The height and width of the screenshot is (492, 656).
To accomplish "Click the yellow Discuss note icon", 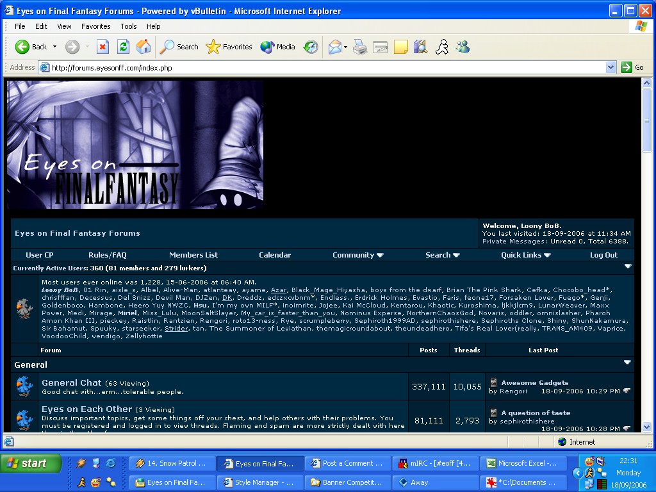I will pyautogui.click(x=401, y=47).
